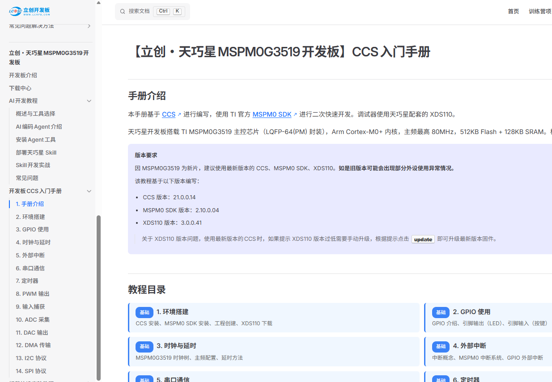This screenshot has height=382, width=552.
Task: Open the 4. 外部中断 tutorial card
Action: coord(488,352)
